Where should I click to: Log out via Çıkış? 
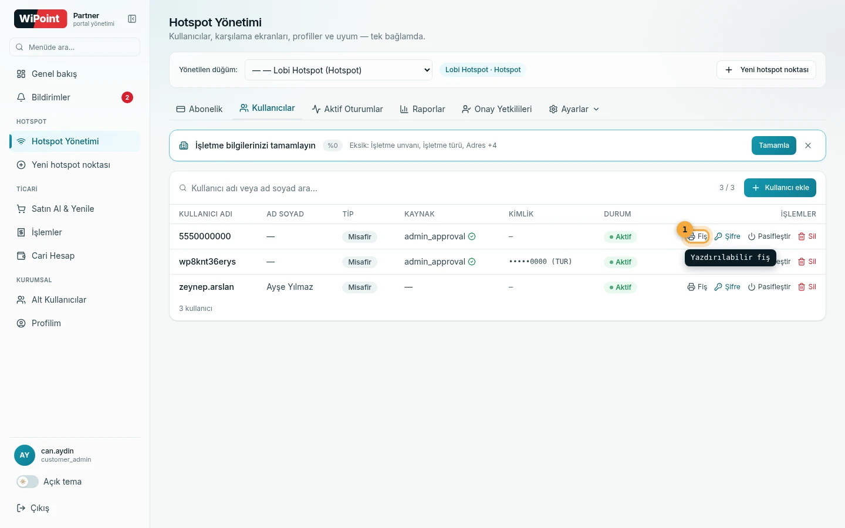point(33,508)
